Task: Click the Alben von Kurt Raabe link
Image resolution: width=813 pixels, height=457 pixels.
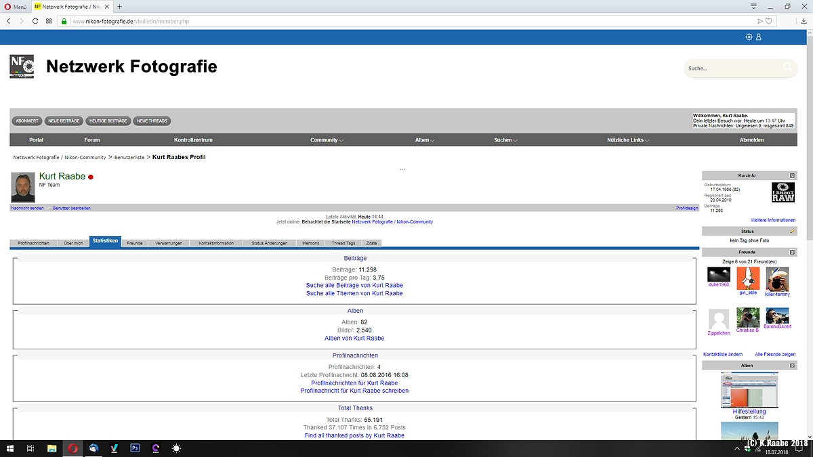Action: (354, 338)
